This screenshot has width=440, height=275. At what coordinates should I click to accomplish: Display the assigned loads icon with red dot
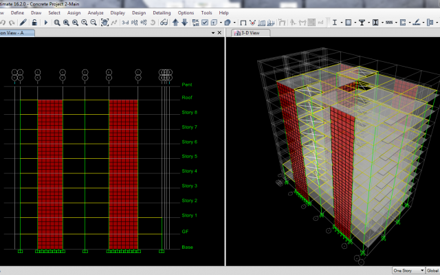(x=252, y=23)
